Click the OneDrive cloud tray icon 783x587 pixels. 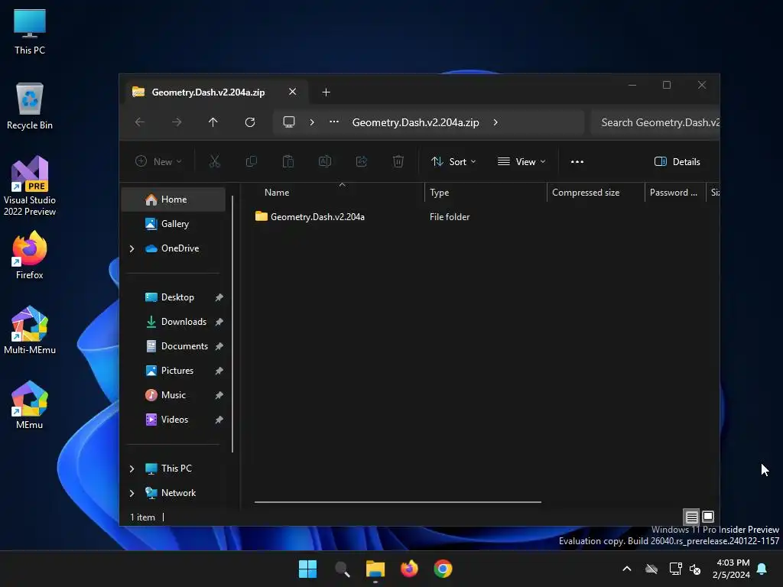pyautogui.click(x=651, y=569)
